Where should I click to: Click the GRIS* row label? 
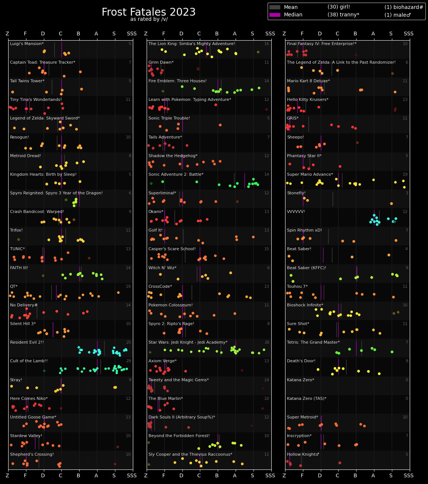tap(293, 118)
